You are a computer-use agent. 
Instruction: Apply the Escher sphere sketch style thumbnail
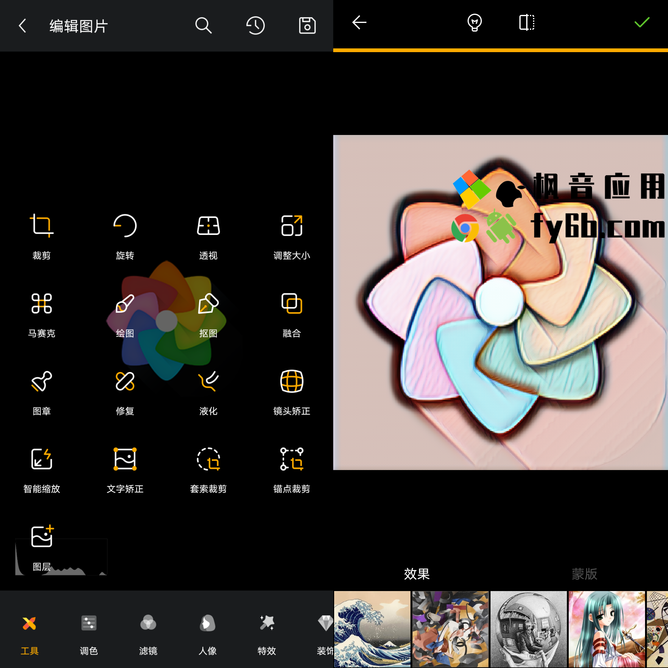click(x=528, y=629)
